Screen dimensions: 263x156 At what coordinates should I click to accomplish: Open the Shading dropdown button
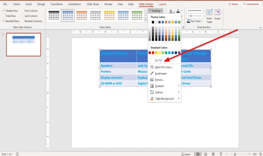(156, 11)
